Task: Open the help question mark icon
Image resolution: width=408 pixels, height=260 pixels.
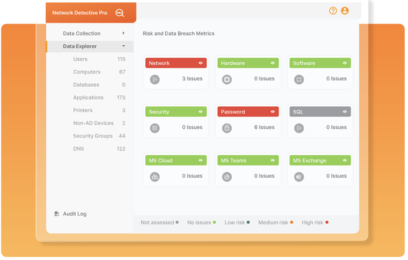Action: click(x=333, y=11)
